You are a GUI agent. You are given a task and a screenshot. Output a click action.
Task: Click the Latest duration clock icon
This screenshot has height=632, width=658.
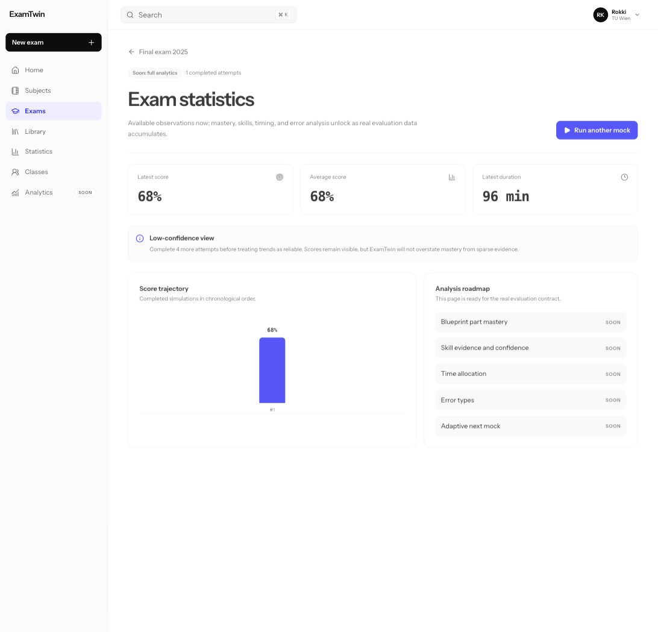[x=624, y=177]
